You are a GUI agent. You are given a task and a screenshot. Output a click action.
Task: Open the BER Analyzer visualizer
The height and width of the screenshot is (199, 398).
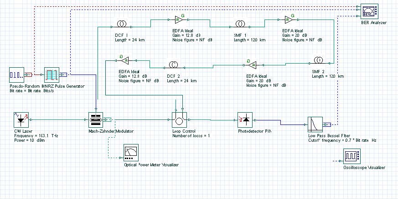tap(370, 11)
